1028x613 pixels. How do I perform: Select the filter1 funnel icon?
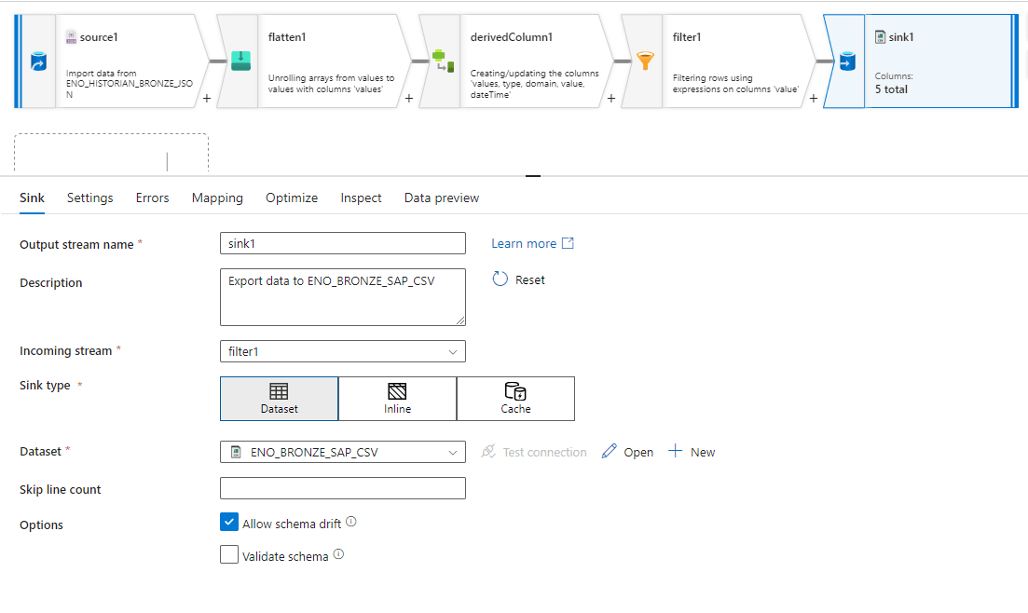click(645, 61)
